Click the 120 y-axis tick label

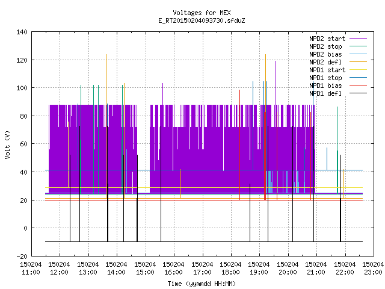tap(22, 60)
